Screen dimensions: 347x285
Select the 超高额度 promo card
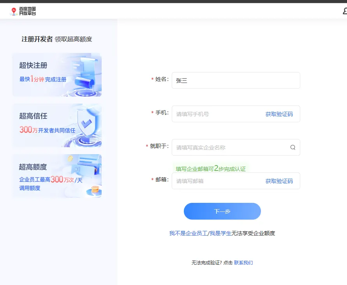pyautogui.click(x=57, y=176)
